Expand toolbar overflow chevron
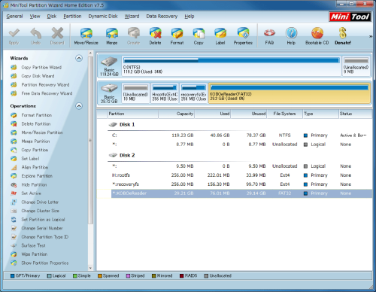The width and height of the screenshot is (376, 292). click(x=371, y=36)
